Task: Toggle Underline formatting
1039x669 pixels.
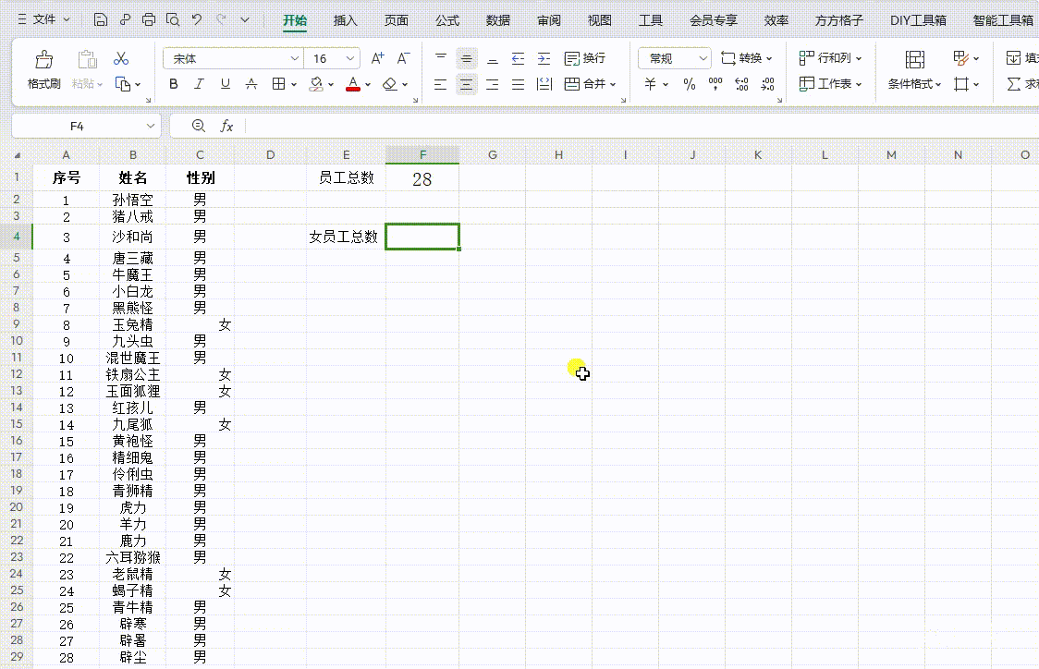Action: pos(226,84)
